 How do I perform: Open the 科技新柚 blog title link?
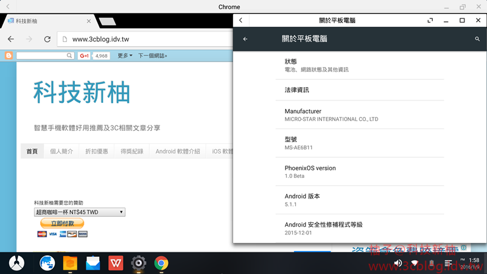(x=82, y=93)
